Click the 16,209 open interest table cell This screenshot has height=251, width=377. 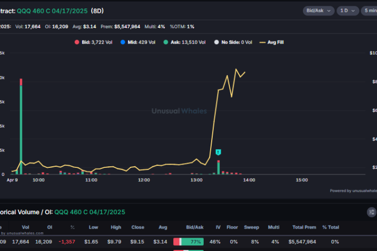pyautogui.click(x=44, y=242)
